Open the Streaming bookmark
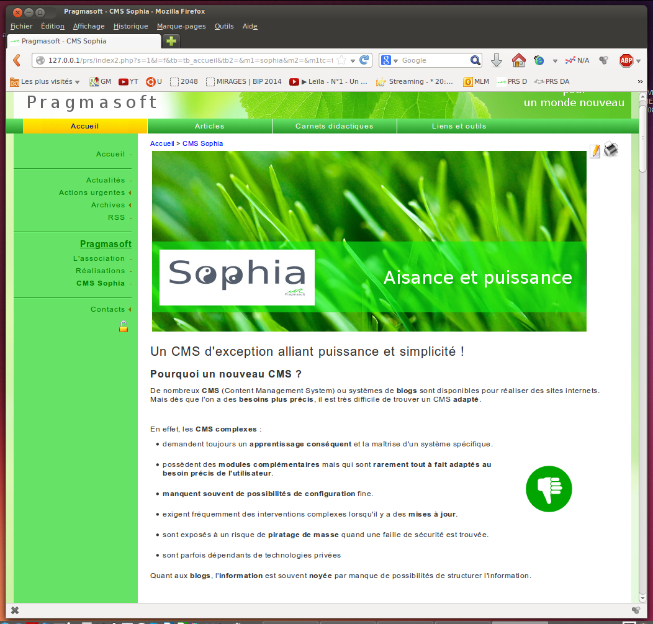This screenshot has width=653, height=624. (x=415, y=81)
